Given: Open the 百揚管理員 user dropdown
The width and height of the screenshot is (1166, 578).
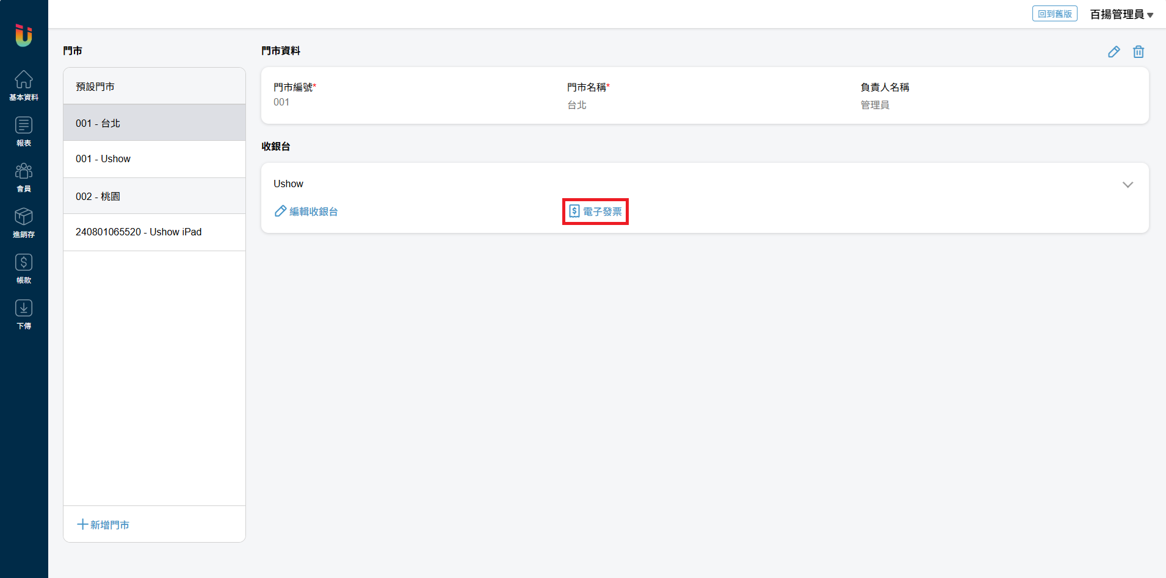Looking at the screenshot, I should pos(1121,14).
